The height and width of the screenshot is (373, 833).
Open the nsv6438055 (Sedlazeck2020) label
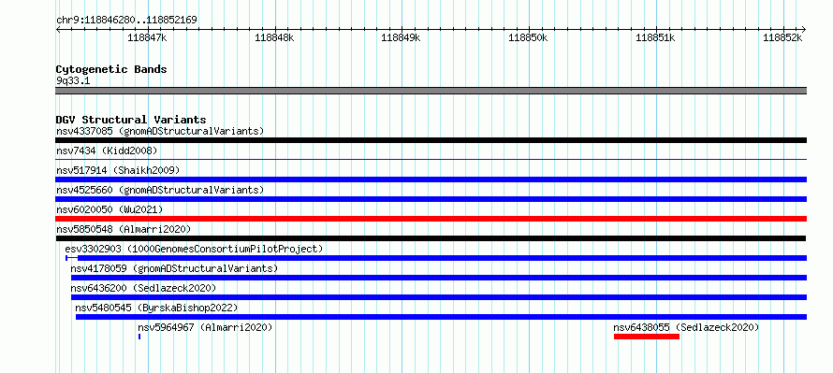(686, 327)
